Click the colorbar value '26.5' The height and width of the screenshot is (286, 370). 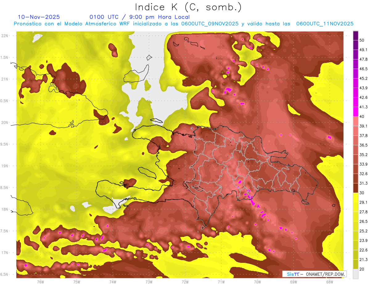(363, 222)
